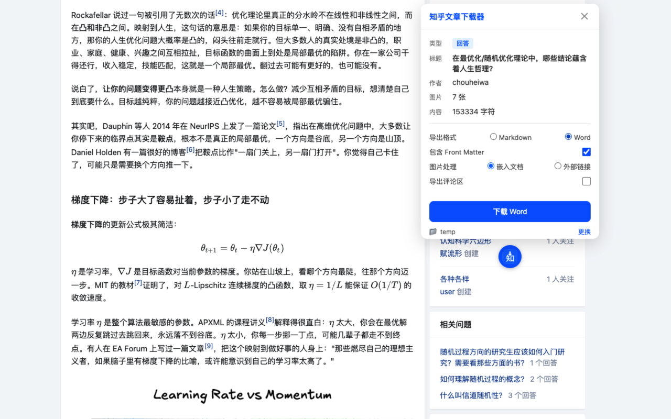Image resolution: width=671 pixels, height=419 pixels.
Task: Click 更换 to change the save folder
Action: click(x=584, y=231)
